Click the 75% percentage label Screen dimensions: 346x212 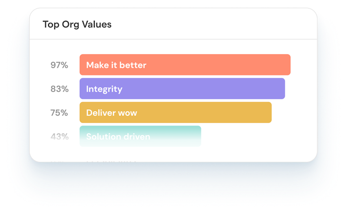click(x=59, y=113)
